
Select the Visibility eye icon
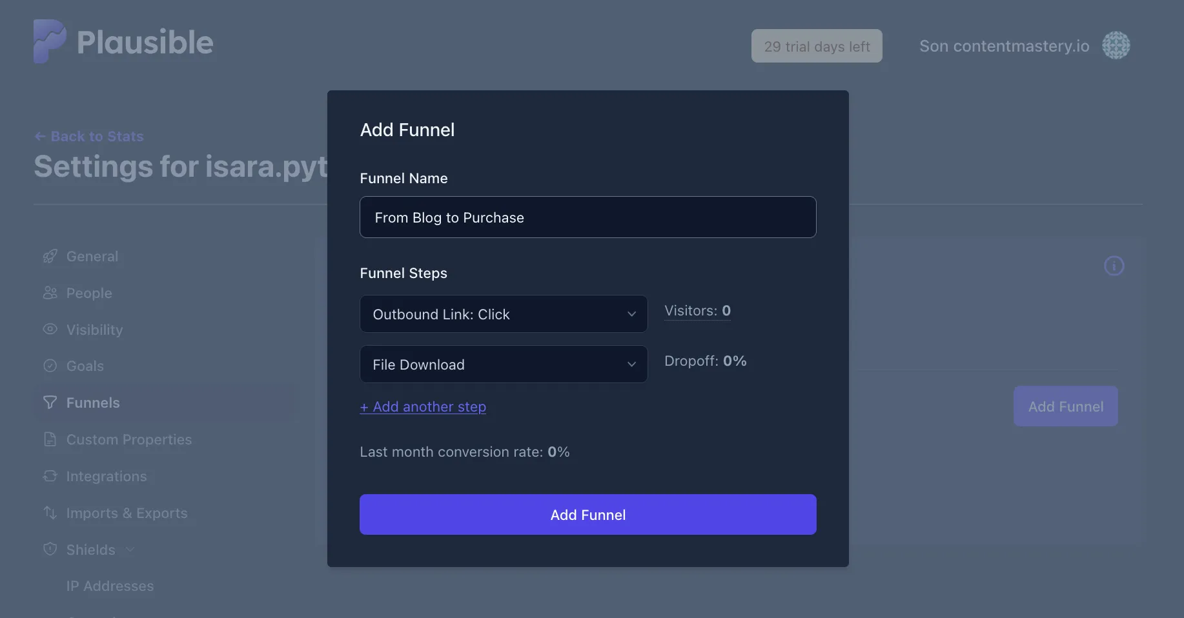point(50,329)
